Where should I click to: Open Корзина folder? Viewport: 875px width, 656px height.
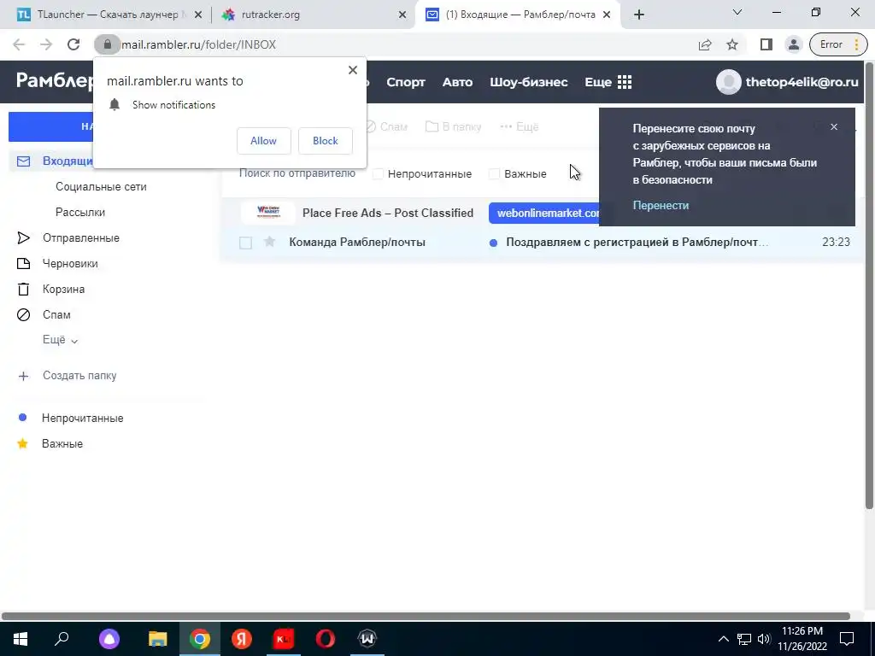(63, 290)
